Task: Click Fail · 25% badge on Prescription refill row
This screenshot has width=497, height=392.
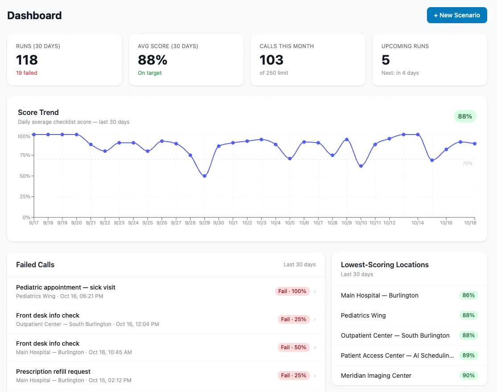Action: pyautogui.click(x=293, y=376)
